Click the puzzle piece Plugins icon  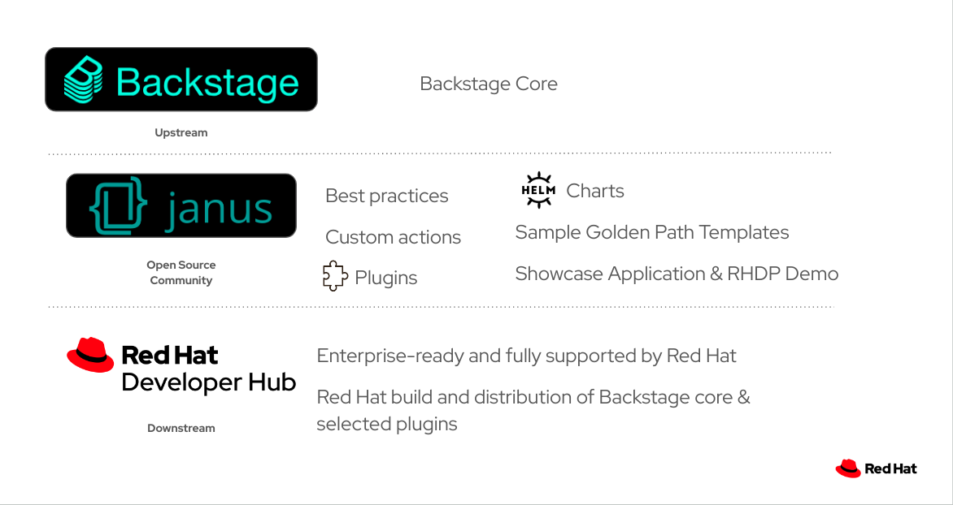335,275
